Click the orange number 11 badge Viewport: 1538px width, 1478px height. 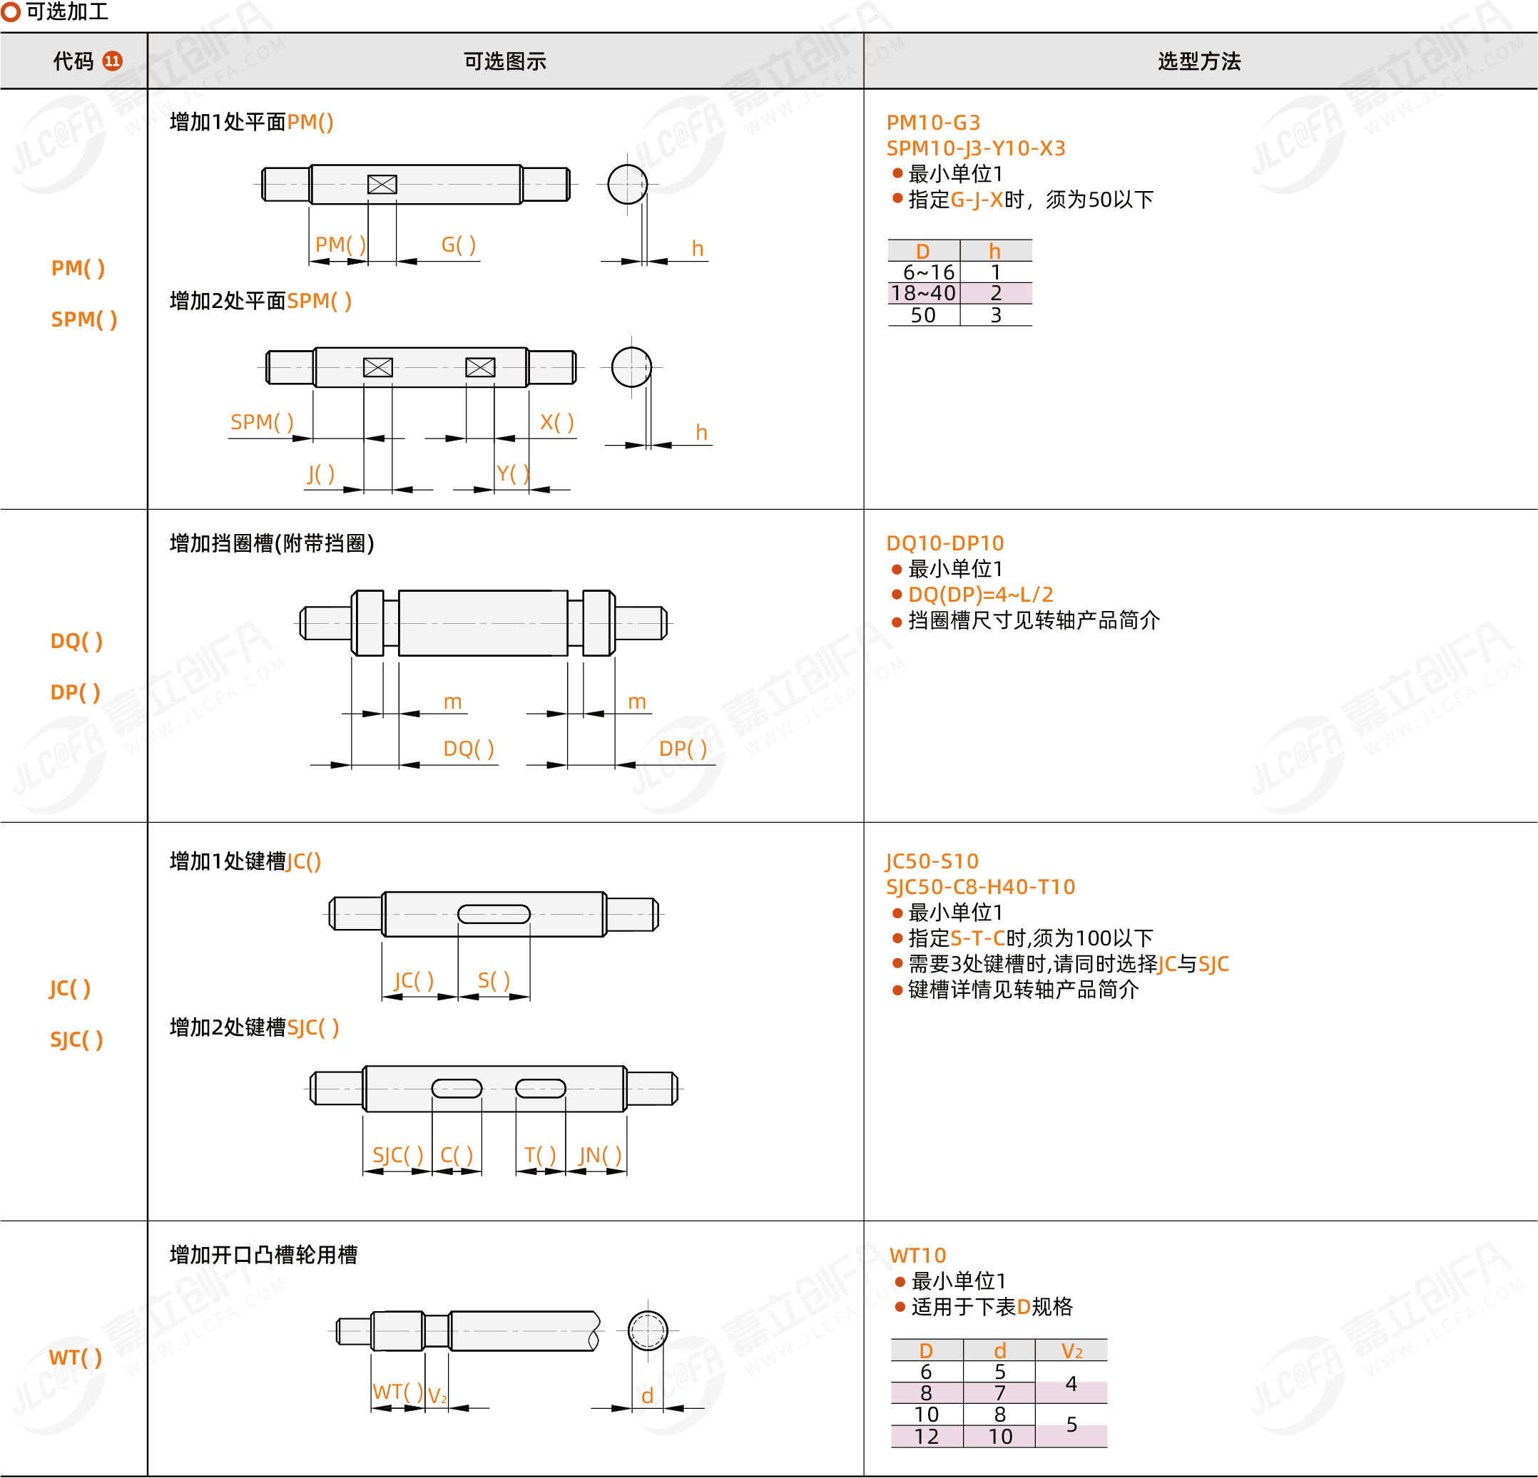point(112,61)
